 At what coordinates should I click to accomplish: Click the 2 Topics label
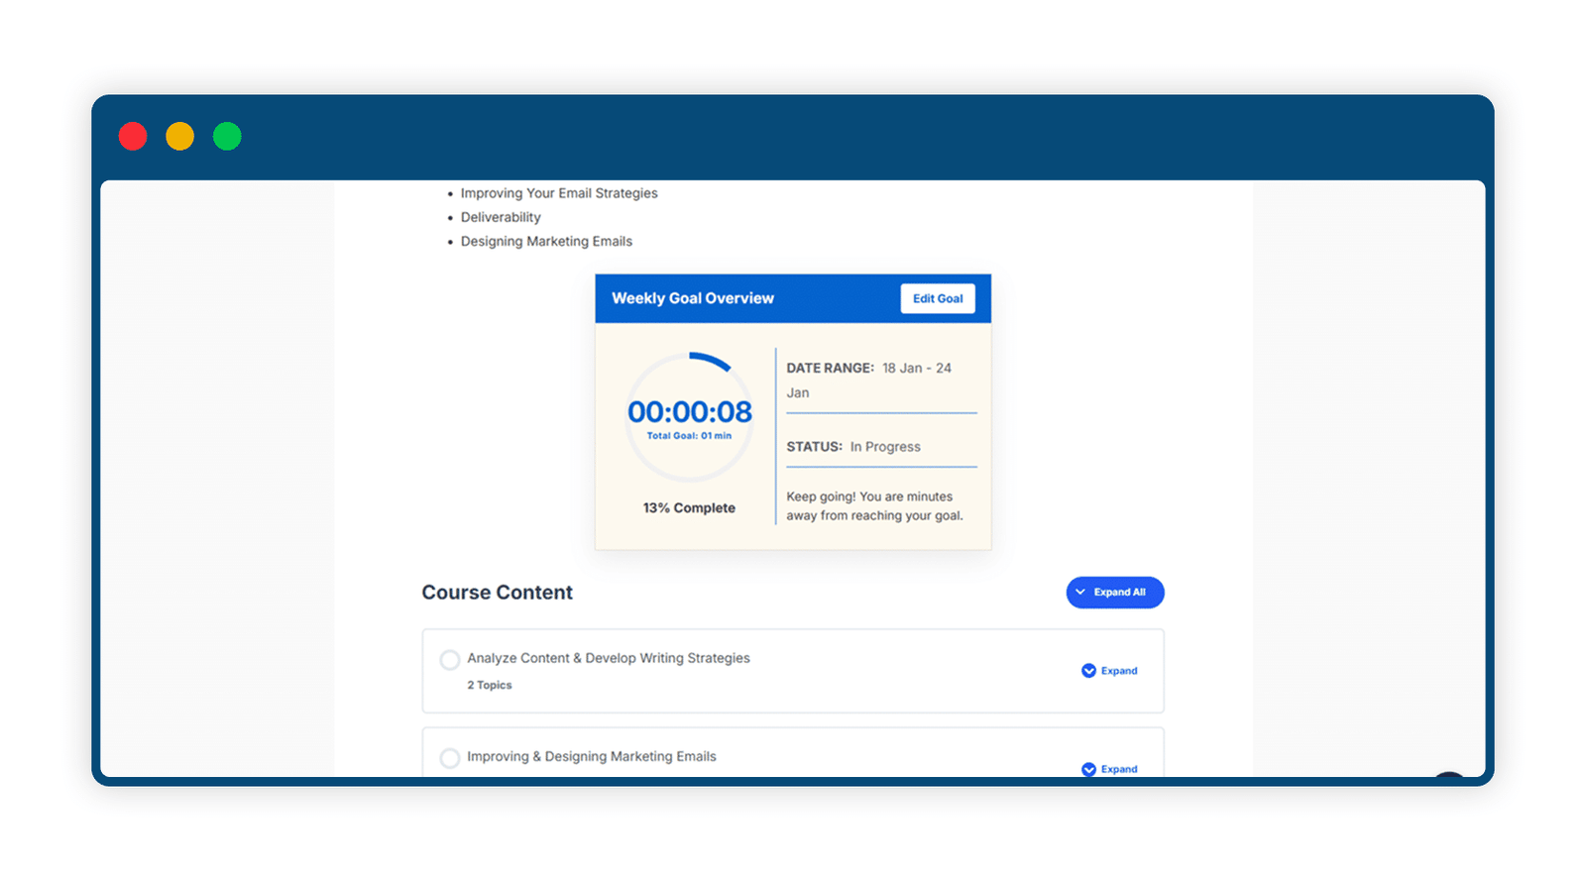coord(490,685)
